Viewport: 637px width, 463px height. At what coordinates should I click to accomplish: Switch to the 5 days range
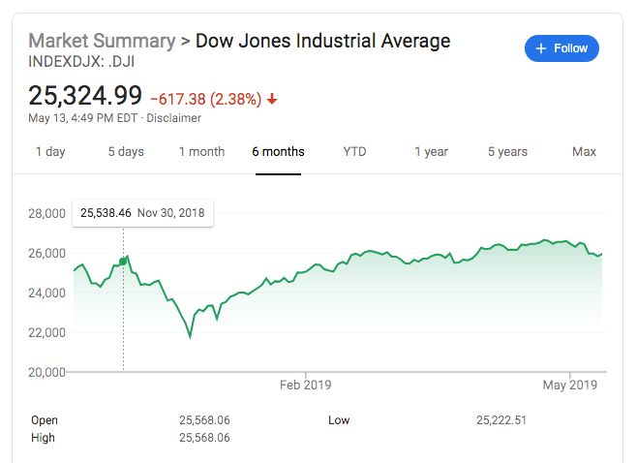[126, 151]
